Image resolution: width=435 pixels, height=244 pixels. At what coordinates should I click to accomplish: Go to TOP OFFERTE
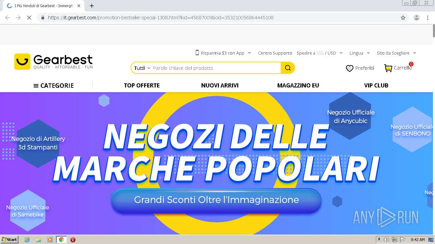click(142, 85)
